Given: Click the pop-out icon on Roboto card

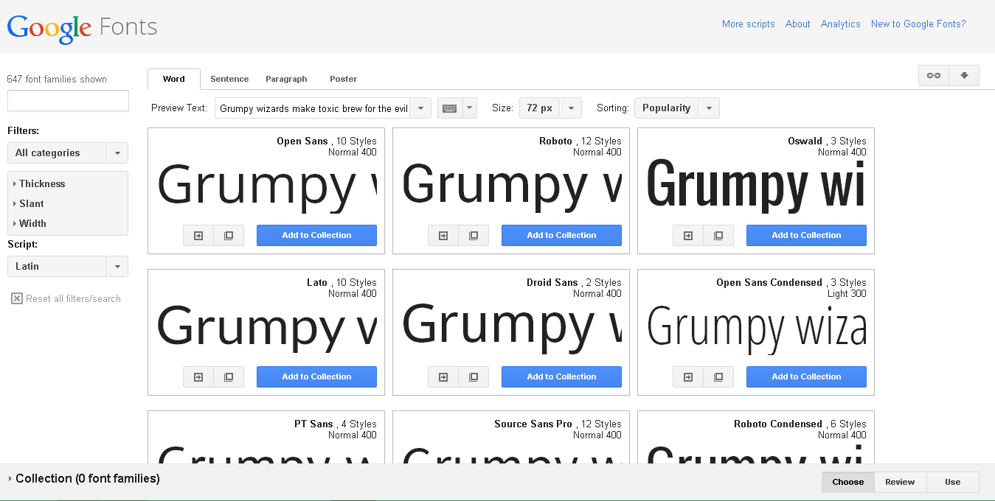Looking at the screenshot, I should pos(474,235).
